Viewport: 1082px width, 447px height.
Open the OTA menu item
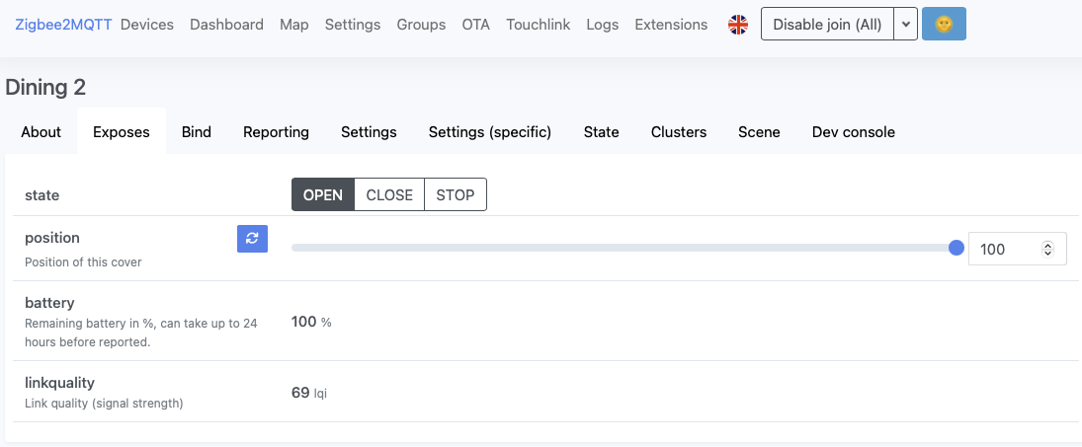click(476, 25)
